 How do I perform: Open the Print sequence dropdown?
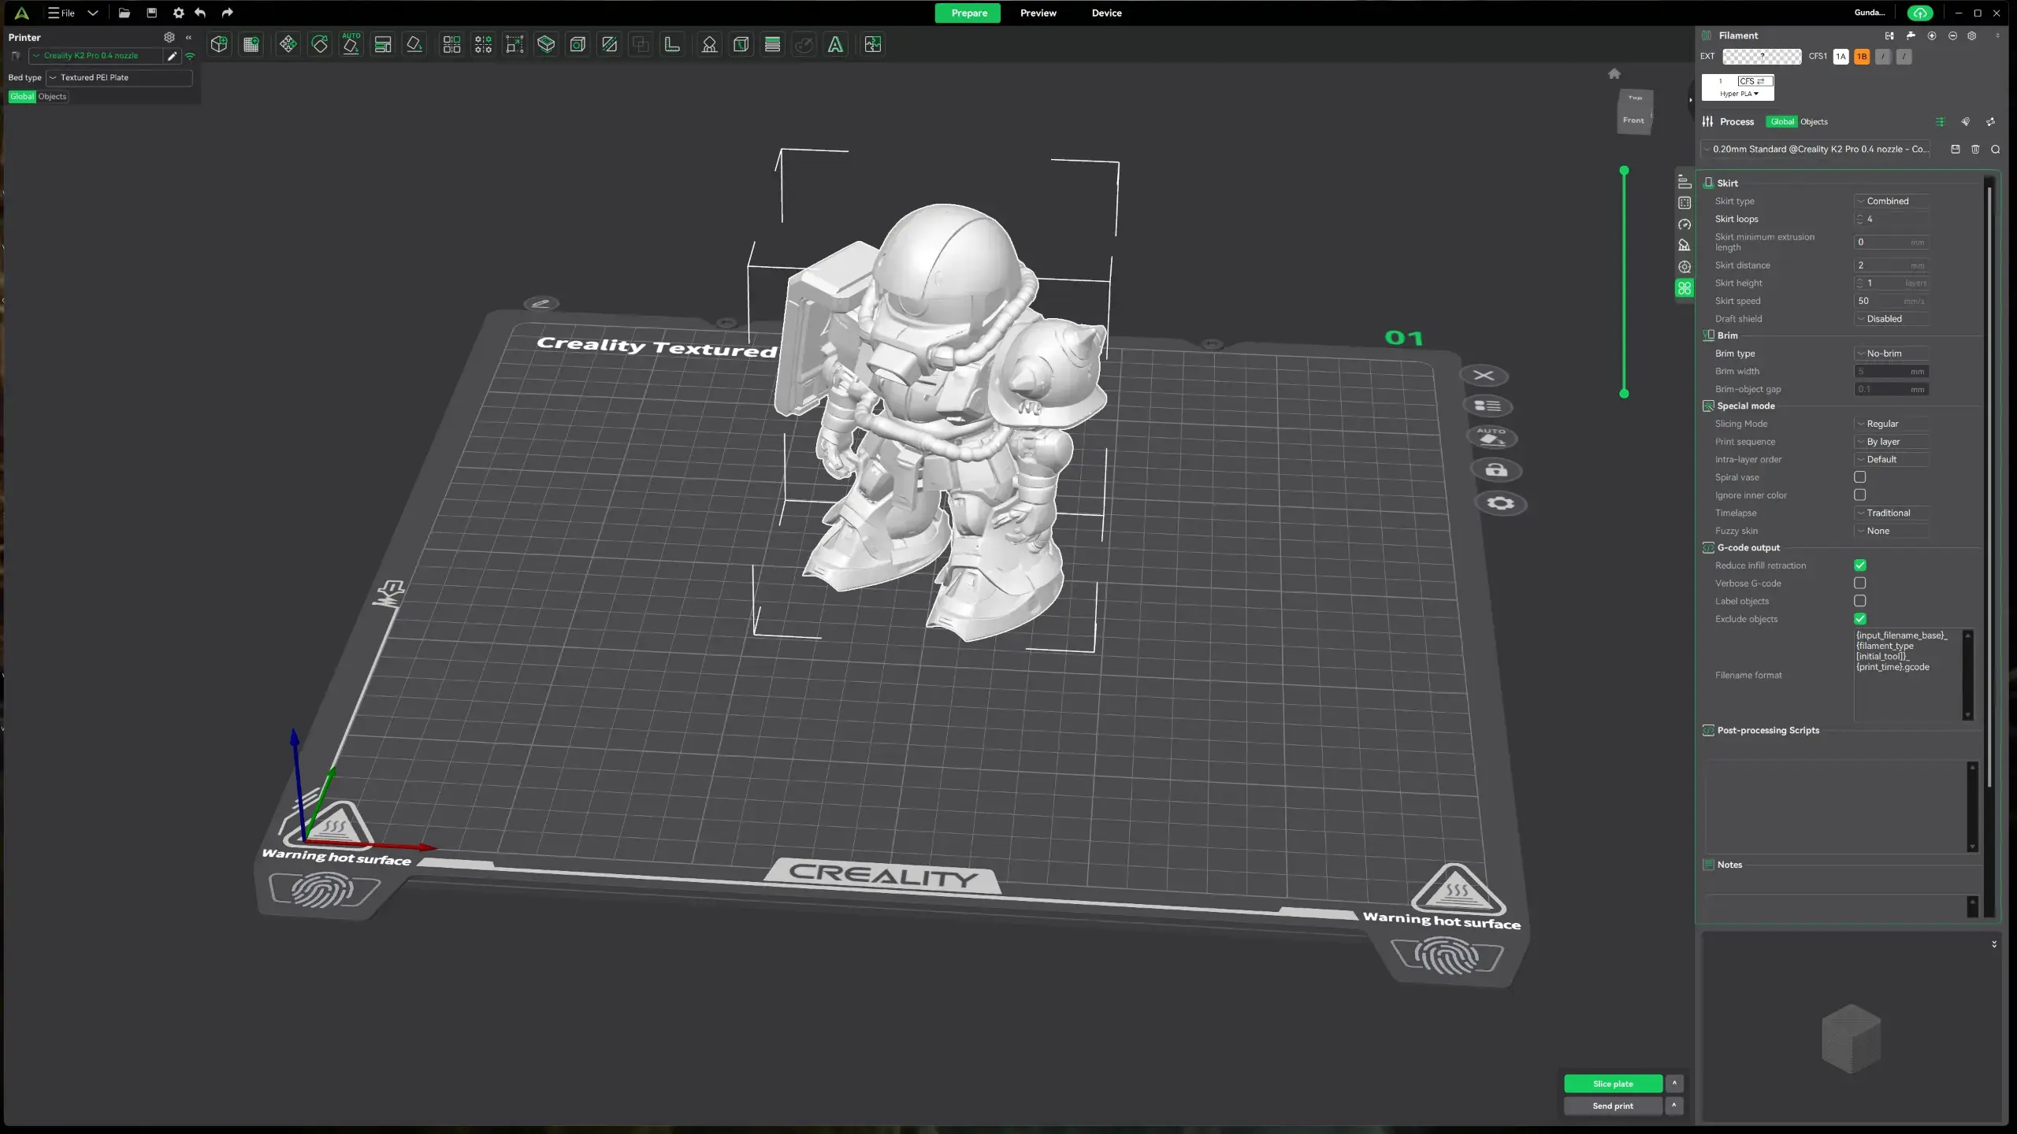tap(1892, 442)
